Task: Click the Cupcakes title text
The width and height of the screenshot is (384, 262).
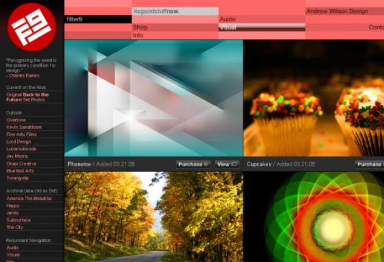Action: click(x=259, y=164)
